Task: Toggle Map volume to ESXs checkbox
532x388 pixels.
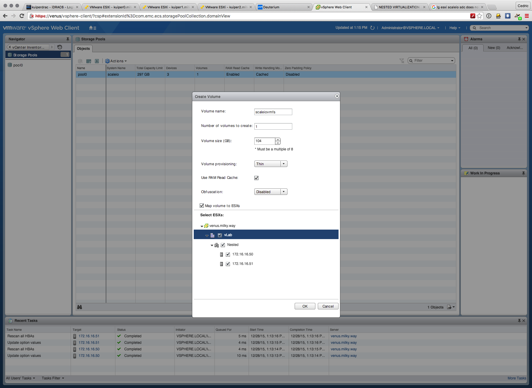Action: [202, 206]
